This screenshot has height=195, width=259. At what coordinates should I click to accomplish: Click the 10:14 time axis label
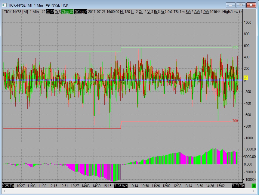pos(134,186)
